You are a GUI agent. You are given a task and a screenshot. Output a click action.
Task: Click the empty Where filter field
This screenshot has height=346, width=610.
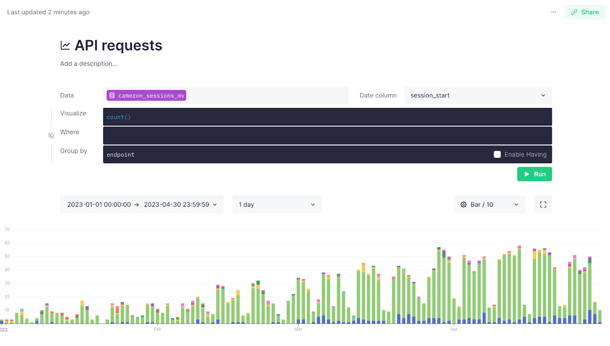coord(327,136)
